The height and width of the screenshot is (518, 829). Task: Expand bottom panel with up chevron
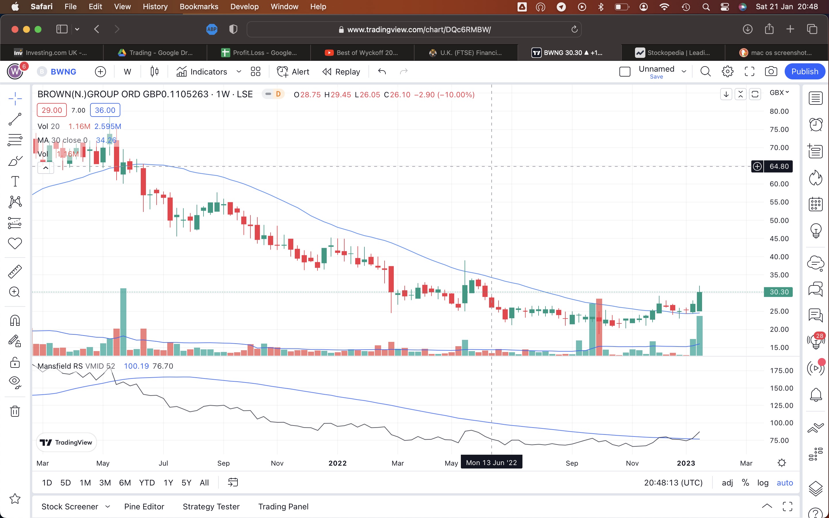click(767, 506)
